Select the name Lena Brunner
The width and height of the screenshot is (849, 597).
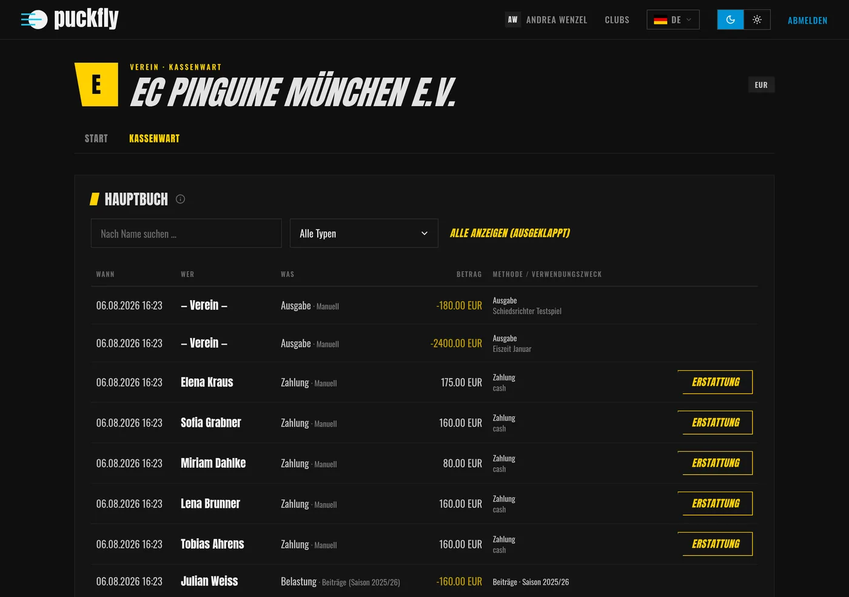210,504
